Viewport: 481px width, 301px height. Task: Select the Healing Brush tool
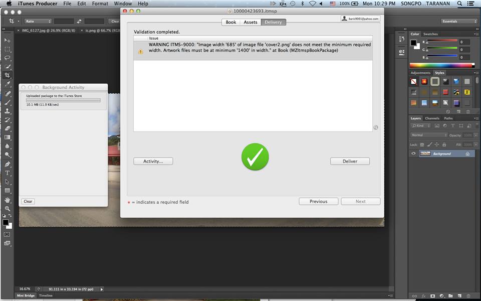click(8, 94)
